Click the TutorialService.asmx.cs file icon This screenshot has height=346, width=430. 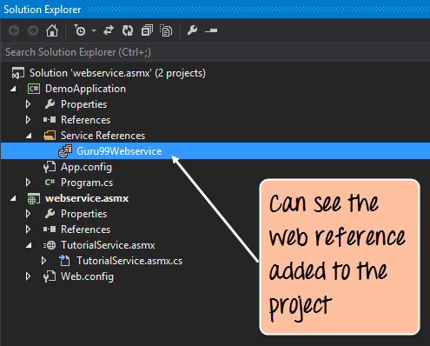pyautogui.click(x=64, y=260)
